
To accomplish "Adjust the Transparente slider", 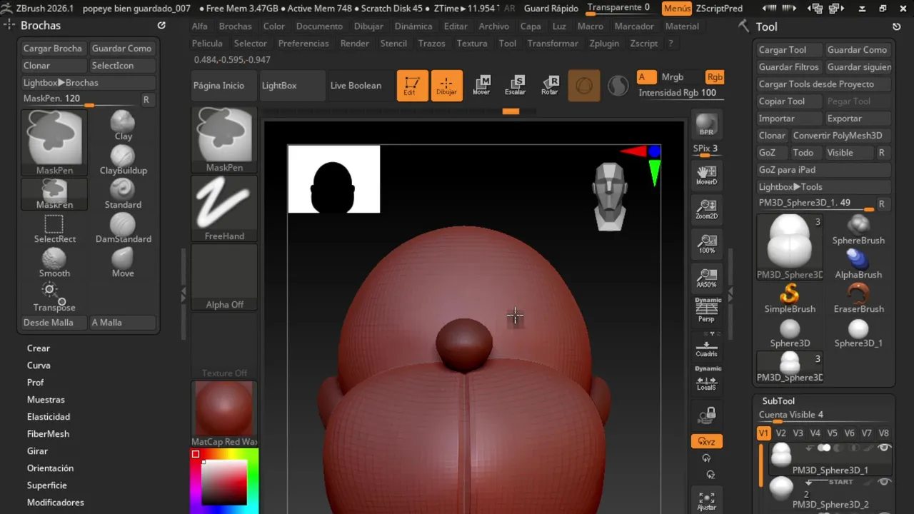I will coord(620,9).
